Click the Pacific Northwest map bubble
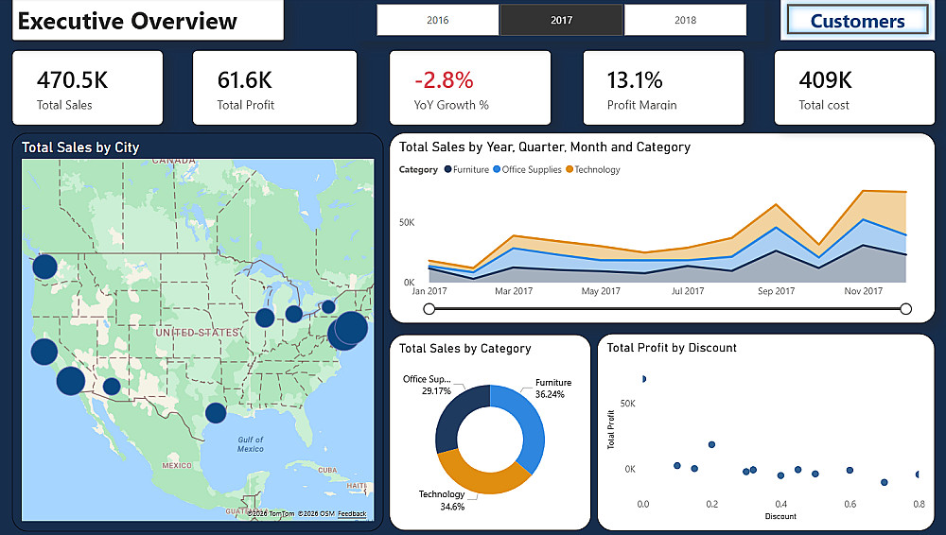This screenshot has width=946, height=535. [44, 267]
